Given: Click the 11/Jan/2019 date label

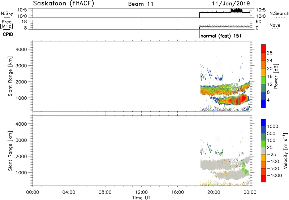Looking at the screenshot, I should pyautogui.click(x=231, y=3).
